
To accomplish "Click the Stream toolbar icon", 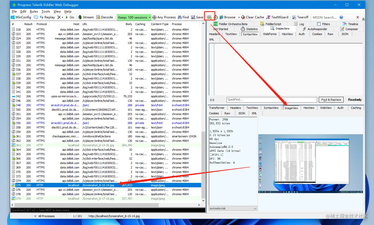I will 80,17.
